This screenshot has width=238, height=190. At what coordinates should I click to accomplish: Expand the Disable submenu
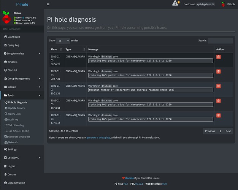pyautogui.click(x=13, y=87)
